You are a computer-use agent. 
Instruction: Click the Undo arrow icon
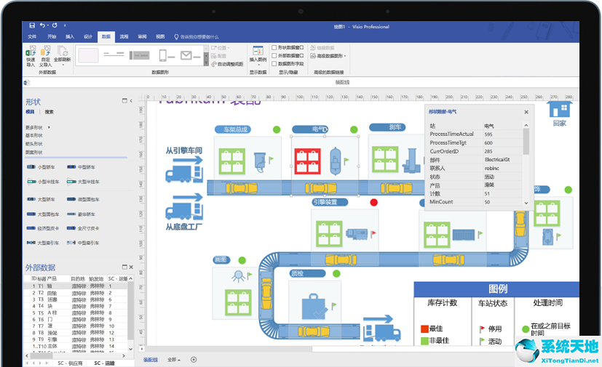click(43, 25)
